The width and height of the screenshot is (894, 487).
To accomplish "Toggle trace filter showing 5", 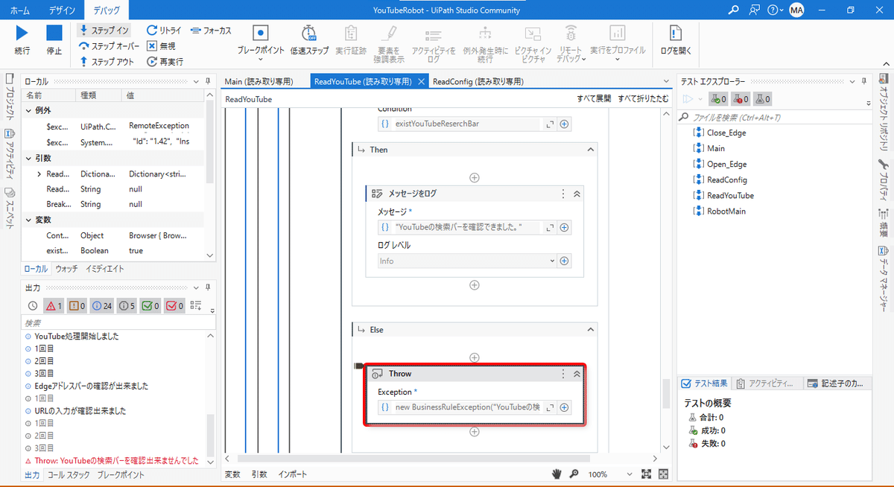I will [x=127, y=305].
